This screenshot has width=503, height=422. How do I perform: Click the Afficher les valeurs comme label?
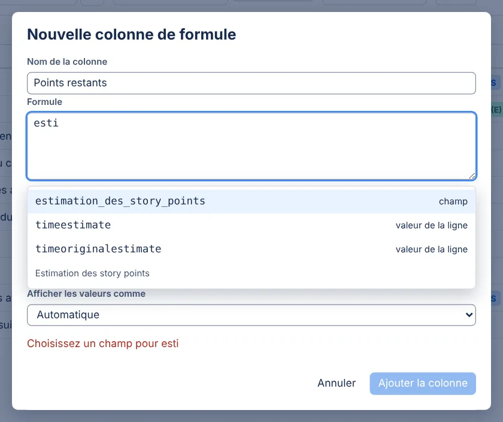click(86, 294)
